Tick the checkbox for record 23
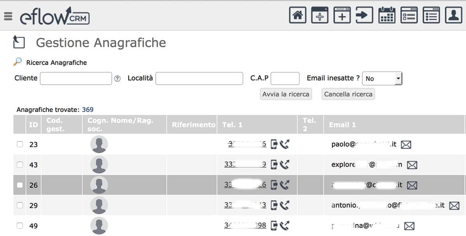Viewport: 466px width, 236px height. click(x=20, y=144)
